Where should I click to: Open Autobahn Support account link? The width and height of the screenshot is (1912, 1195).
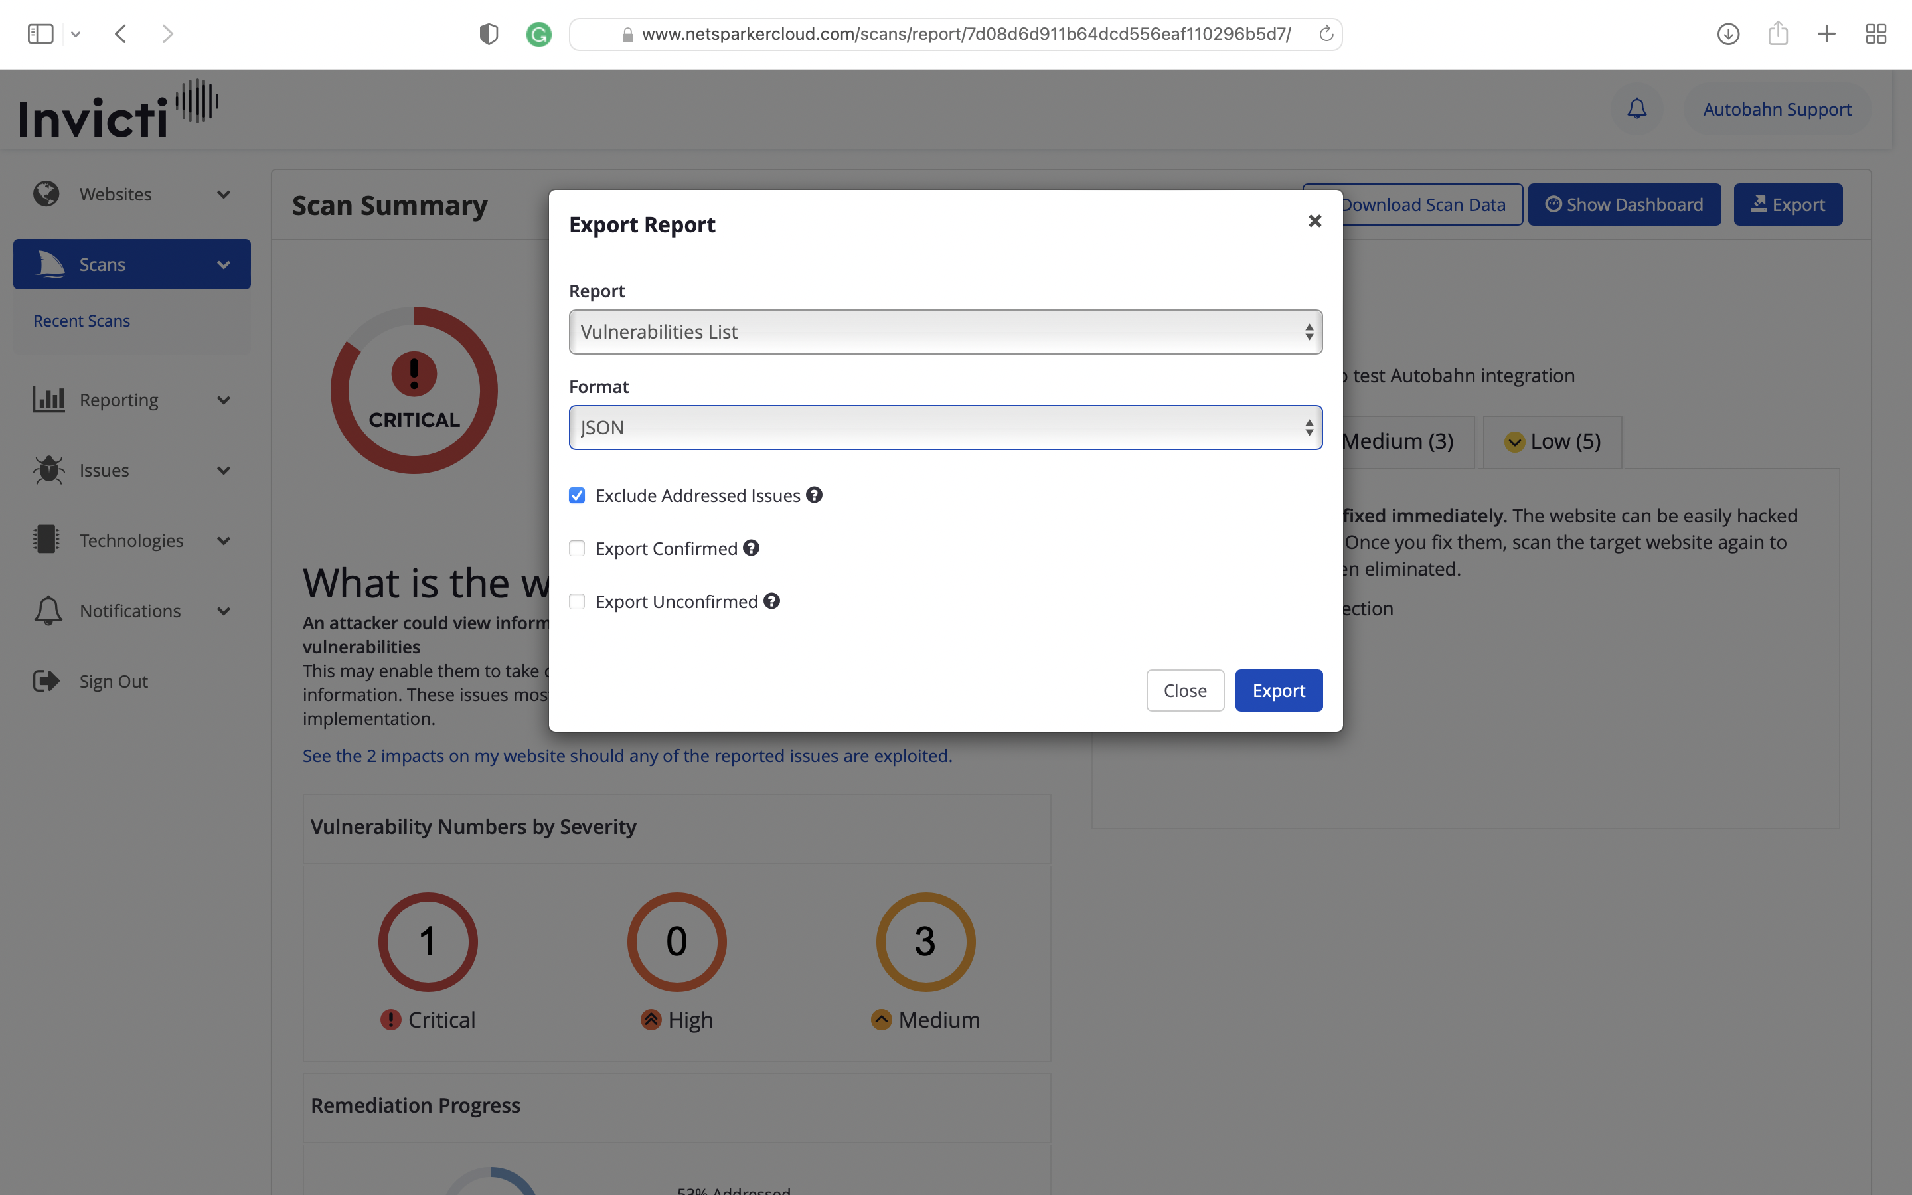pyautogui.click(x=1777, y=109)
